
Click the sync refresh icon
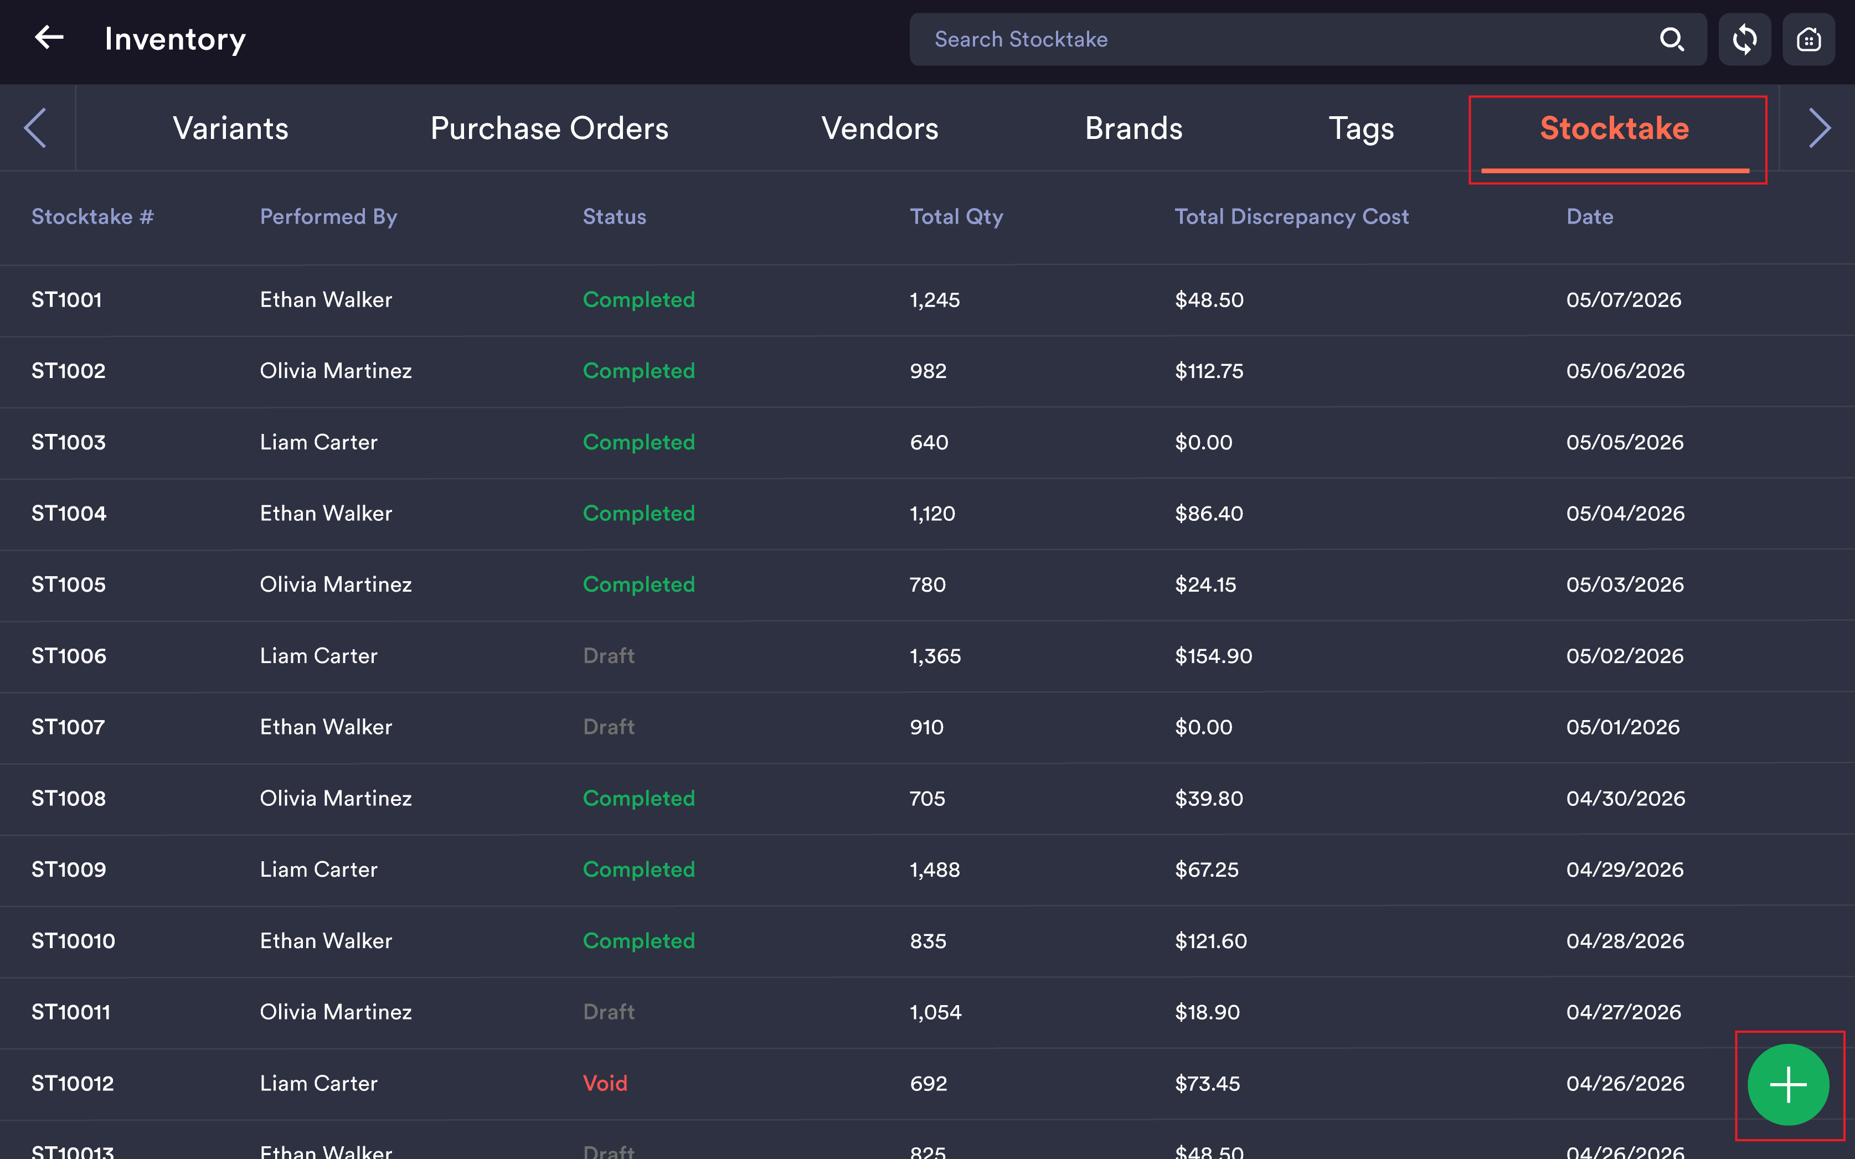(x=1744, y=39)
